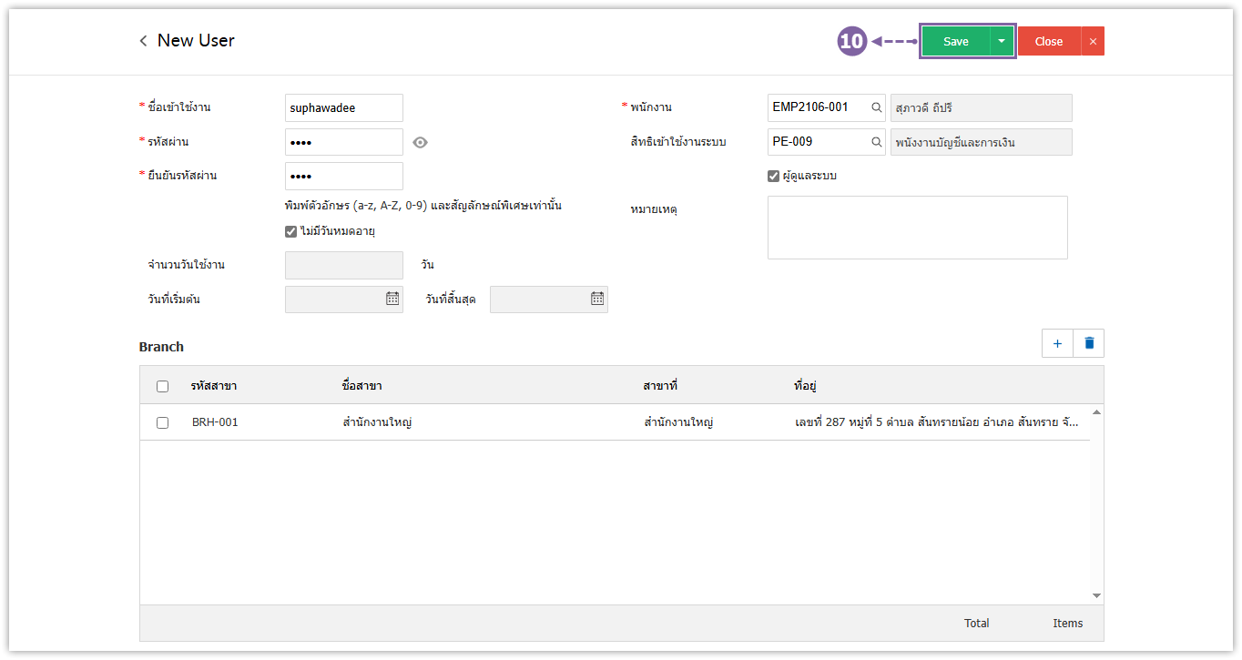1242x660 pixels.
Task: Click search icon in employee code field
Action: 876,107
